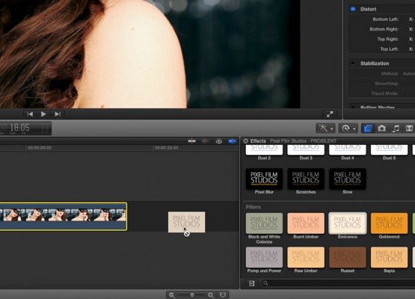Select the Dust 2 effect thumbnail
The width and height of the screenshot is (415, 299).
point(264,149)
